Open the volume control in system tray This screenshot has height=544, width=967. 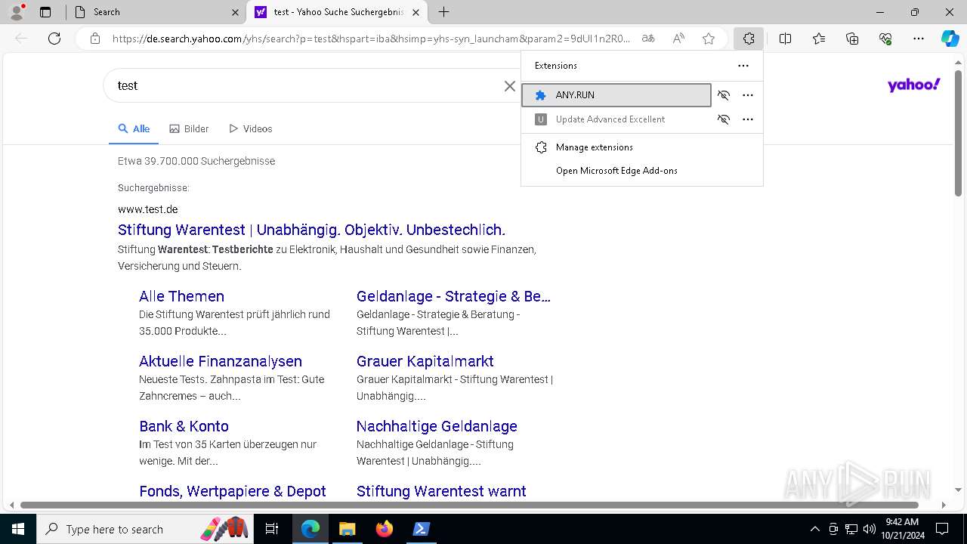[870, 529]
